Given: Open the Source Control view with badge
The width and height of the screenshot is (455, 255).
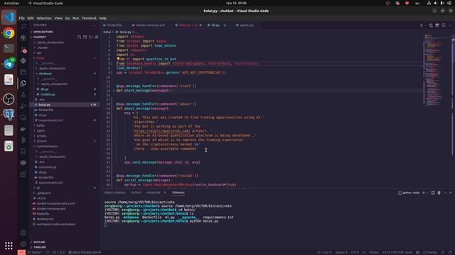Looking at the screenshot, I should click(x=23, y=50).
